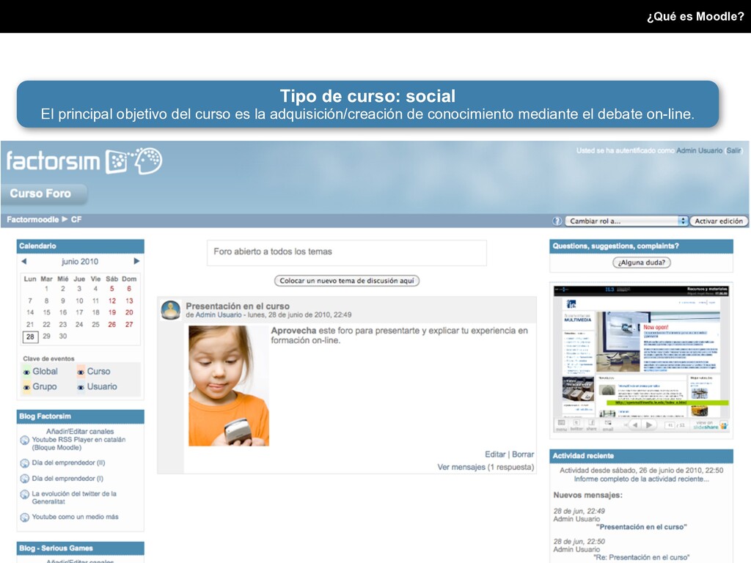Open Youtube como un medio más entry
The width and height of the screenshot is (751, 563).
pyautogui.click(x=76, y=517)
